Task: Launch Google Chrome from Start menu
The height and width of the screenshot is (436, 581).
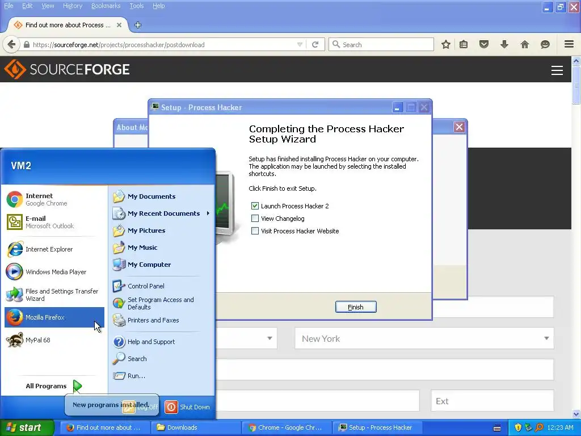Action: (x=54, y=199)
